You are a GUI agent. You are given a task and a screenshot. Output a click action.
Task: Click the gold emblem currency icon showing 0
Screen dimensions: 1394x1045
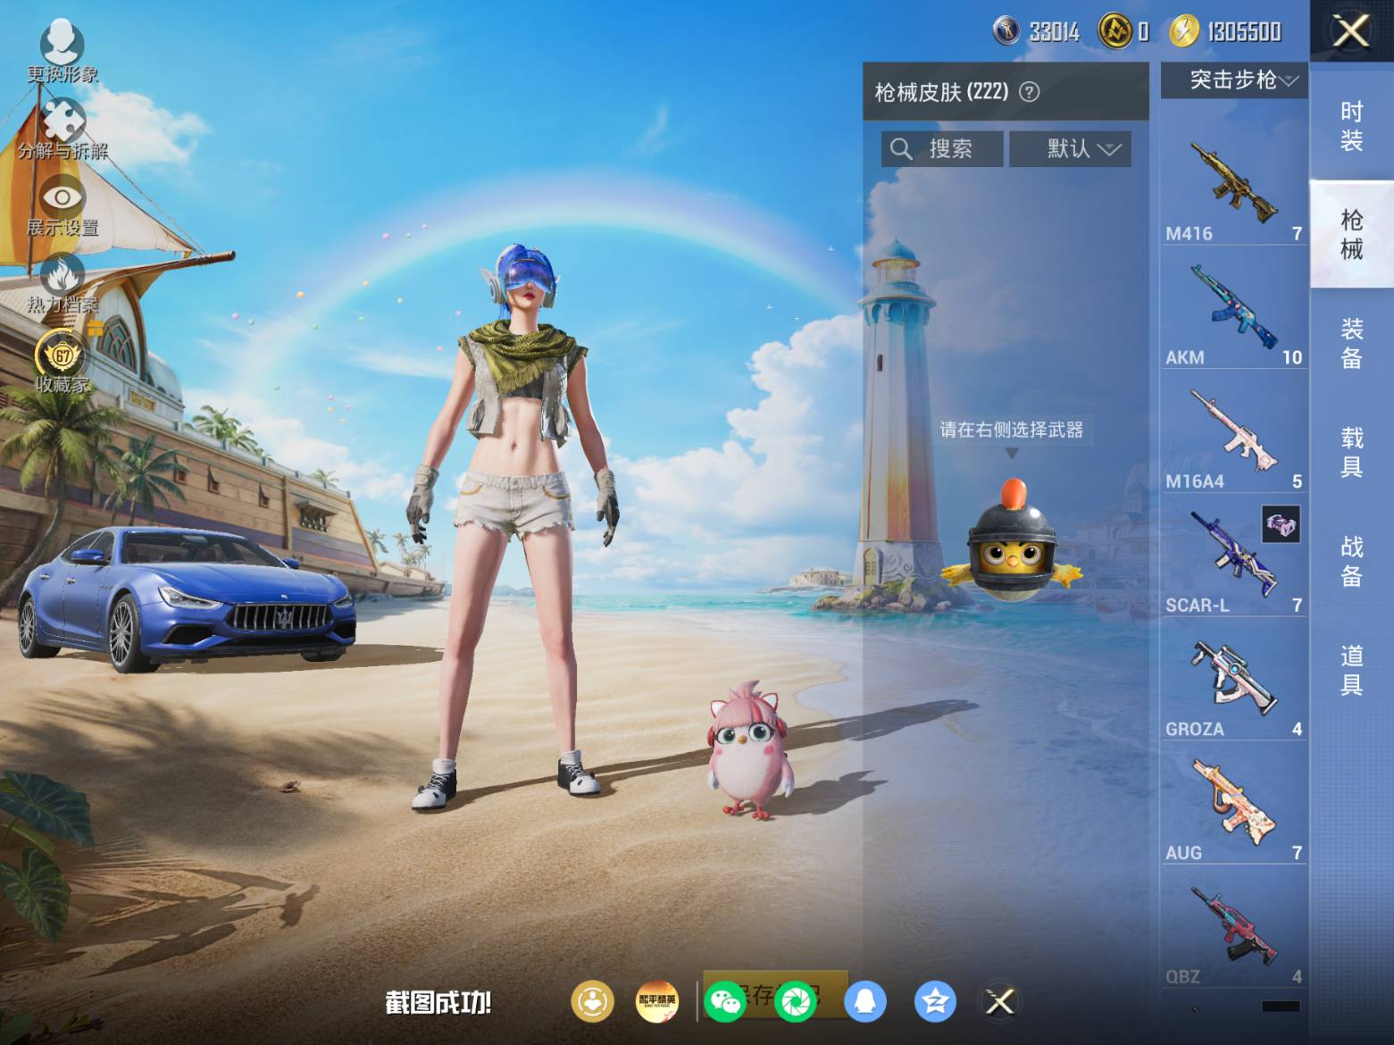(1114, 31)
